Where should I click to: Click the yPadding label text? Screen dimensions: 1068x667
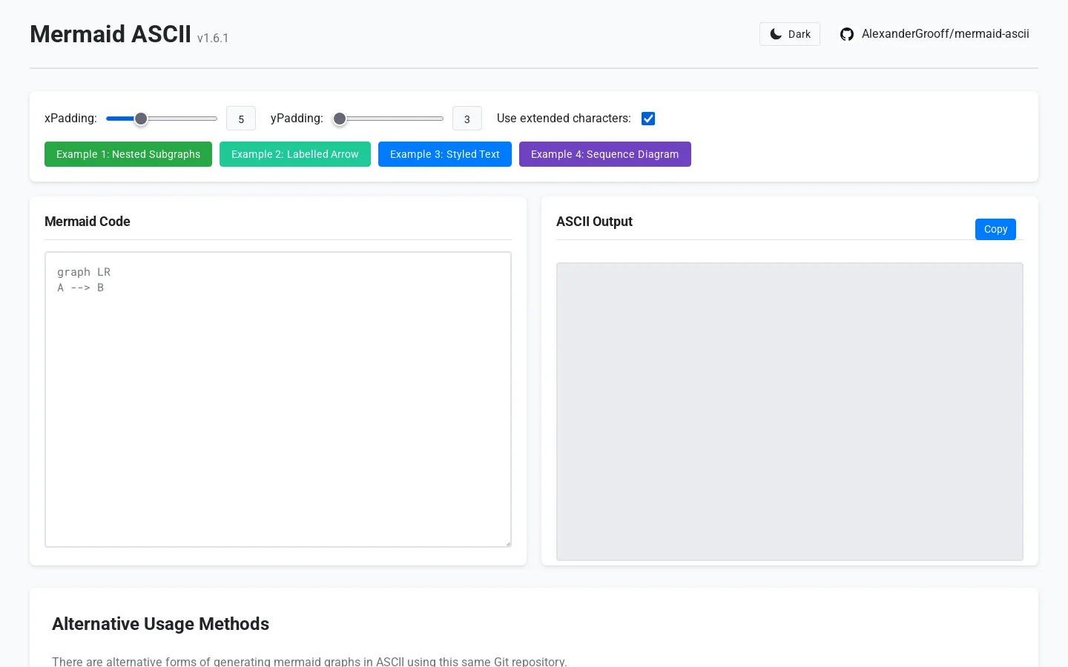297,119
